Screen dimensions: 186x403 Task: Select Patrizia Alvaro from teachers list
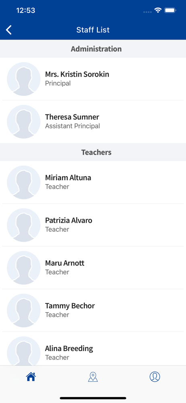(x=93, y=225)
